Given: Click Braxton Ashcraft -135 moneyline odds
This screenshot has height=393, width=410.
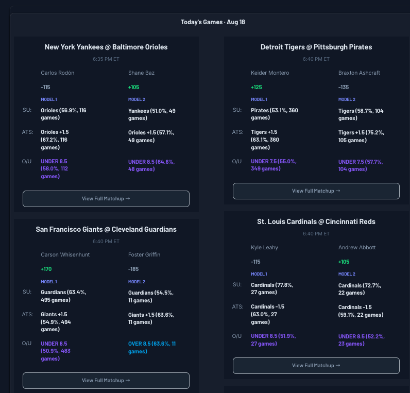Looking at the screenshot, I should coord(344,88).
